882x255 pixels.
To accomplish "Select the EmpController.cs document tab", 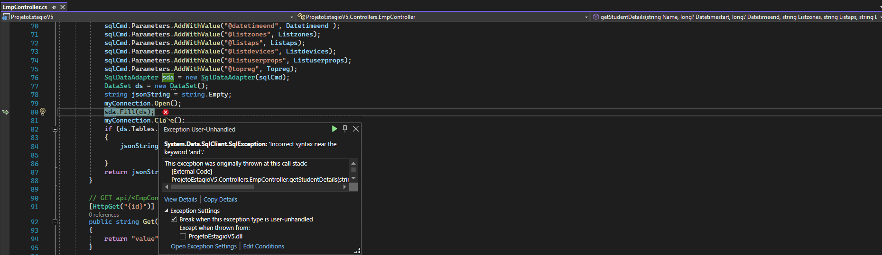I will click(x=25, y=7).
